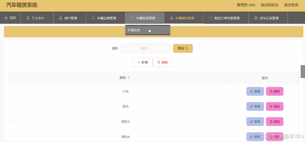Expand the 租赁订单列表管理 menu arrow
Viewport: 305px width, 142px height.
tap(243, 18)
